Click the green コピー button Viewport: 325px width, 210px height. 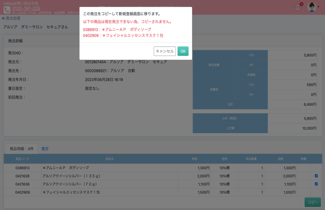312,202
